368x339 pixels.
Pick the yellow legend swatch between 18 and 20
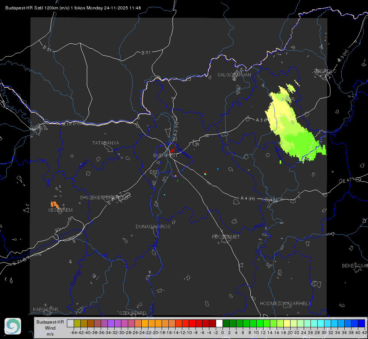click(287, 323)
